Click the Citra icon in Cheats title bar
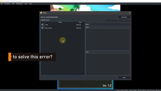This screenshot has width=161, height=91. [x=41, y=13]
